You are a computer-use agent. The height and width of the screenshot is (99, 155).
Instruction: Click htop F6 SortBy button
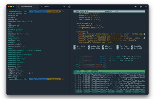click(119, 91)
